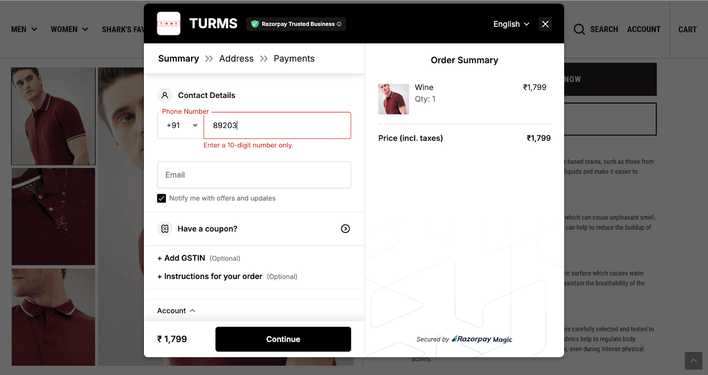Click the scroll-to-top arrow

[x=694, y=360]
